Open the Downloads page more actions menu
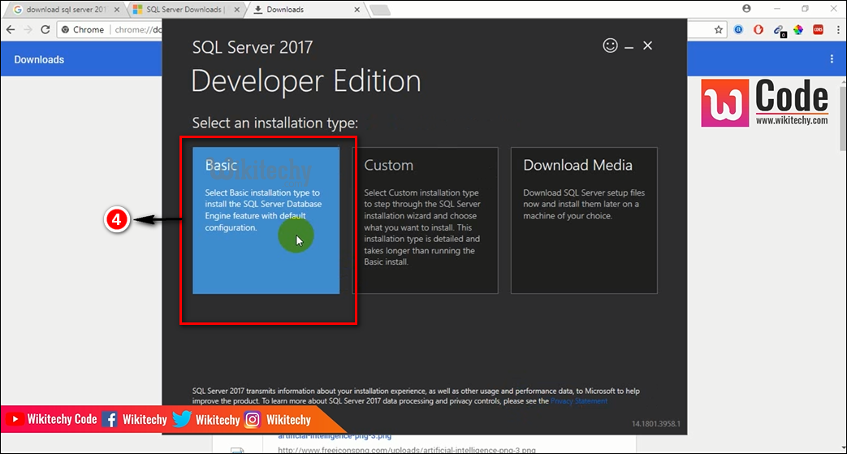The width and height of the screenshot is (847, 454). click(x=832, y=59)
